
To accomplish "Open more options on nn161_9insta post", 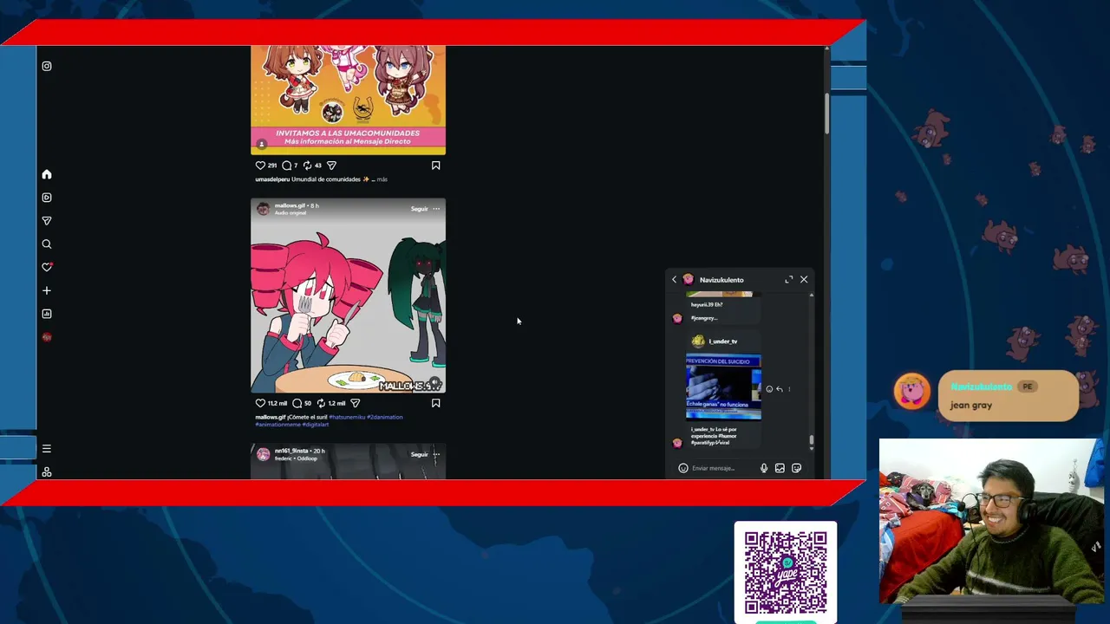I will 436,454.
